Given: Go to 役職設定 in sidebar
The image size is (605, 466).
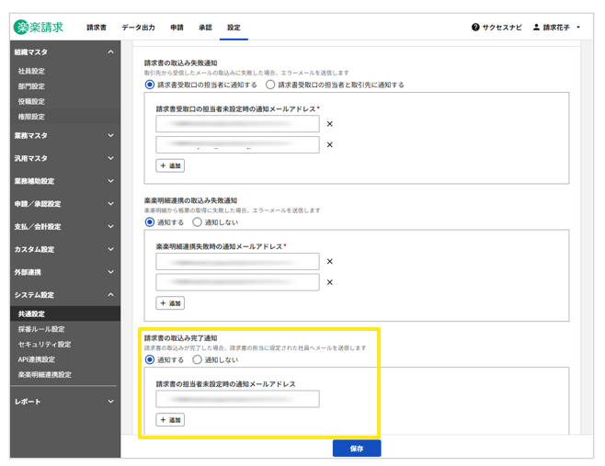Looking at the screenshot, I should coord(31,101).
